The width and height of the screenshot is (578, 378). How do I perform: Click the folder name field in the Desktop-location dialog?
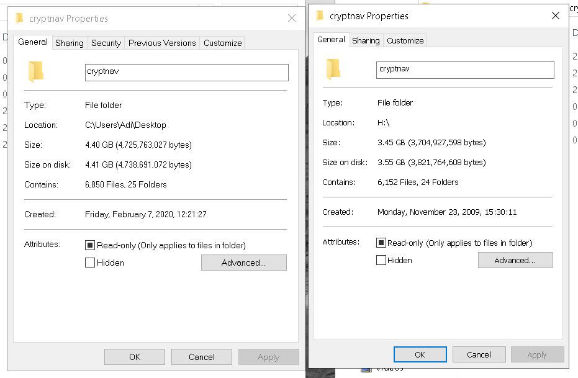[186, 72]
